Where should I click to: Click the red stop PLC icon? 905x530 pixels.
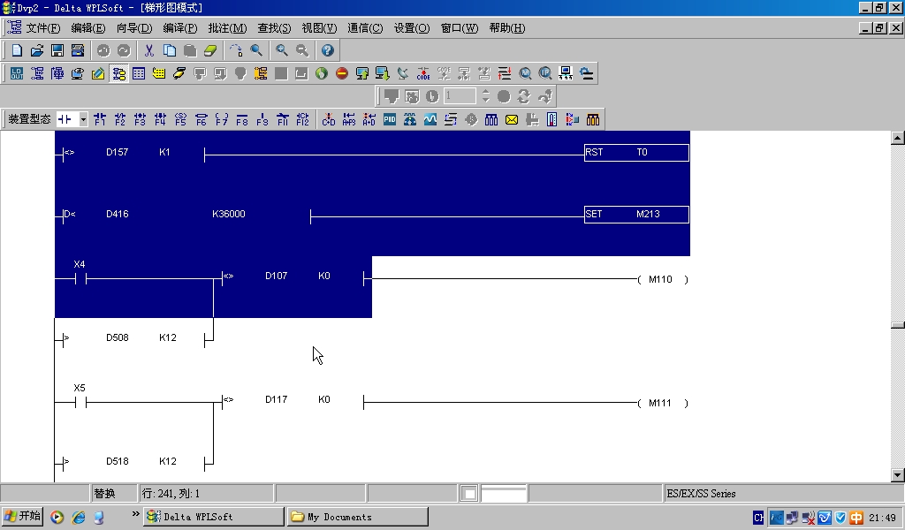click(342, 73)
